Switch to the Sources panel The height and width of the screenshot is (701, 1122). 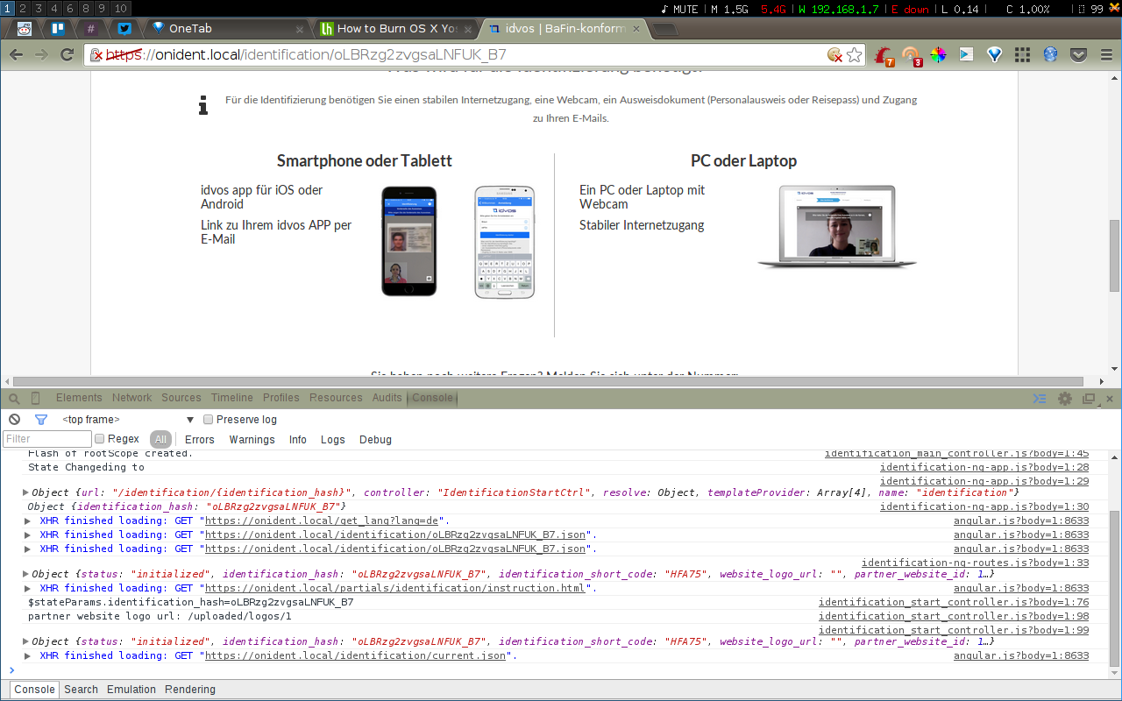coord(181,398)
